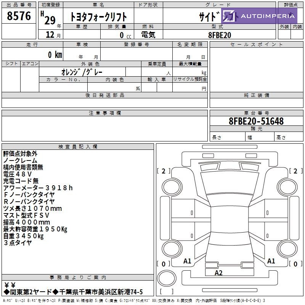Click the registration month 12月
Screen dimensions: 305x305
coord(53,35)
